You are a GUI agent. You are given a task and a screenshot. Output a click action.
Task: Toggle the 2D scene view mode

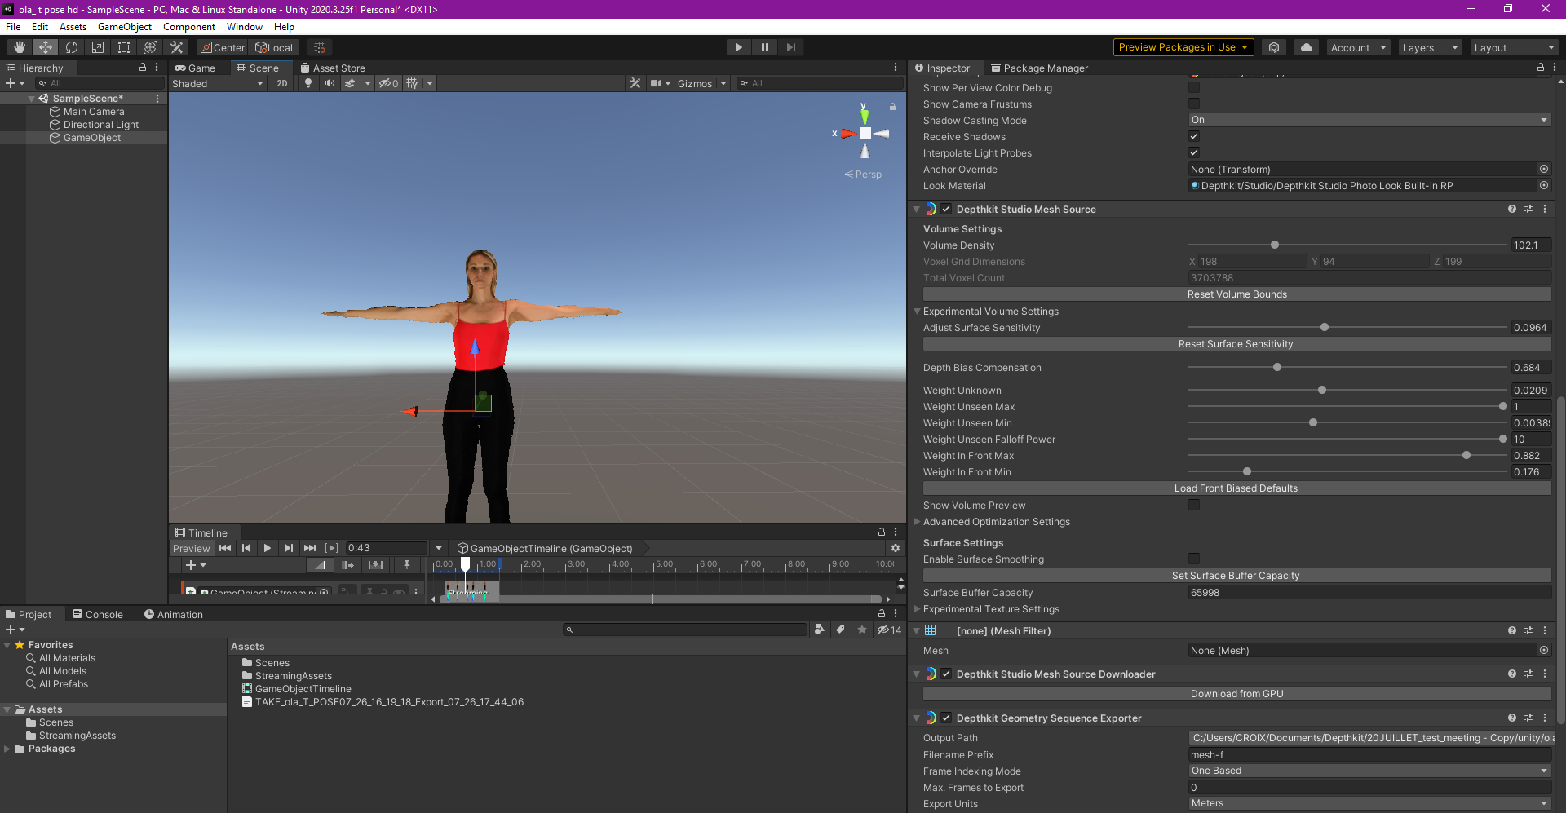click(x=281, y=83)
